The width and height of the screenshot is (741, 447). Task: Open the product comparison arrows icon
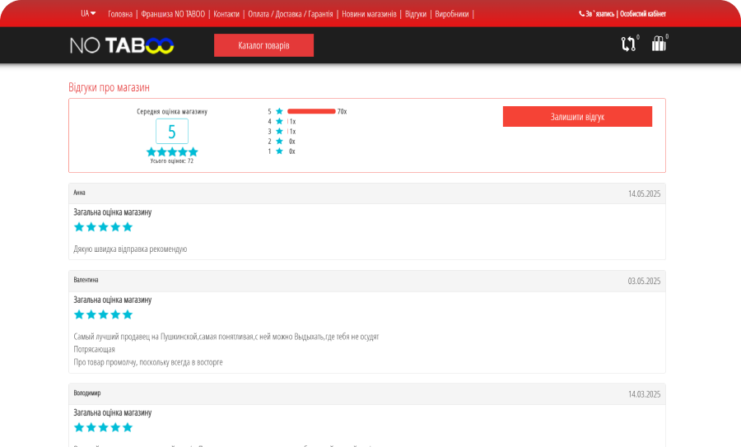tap(628, 44)
